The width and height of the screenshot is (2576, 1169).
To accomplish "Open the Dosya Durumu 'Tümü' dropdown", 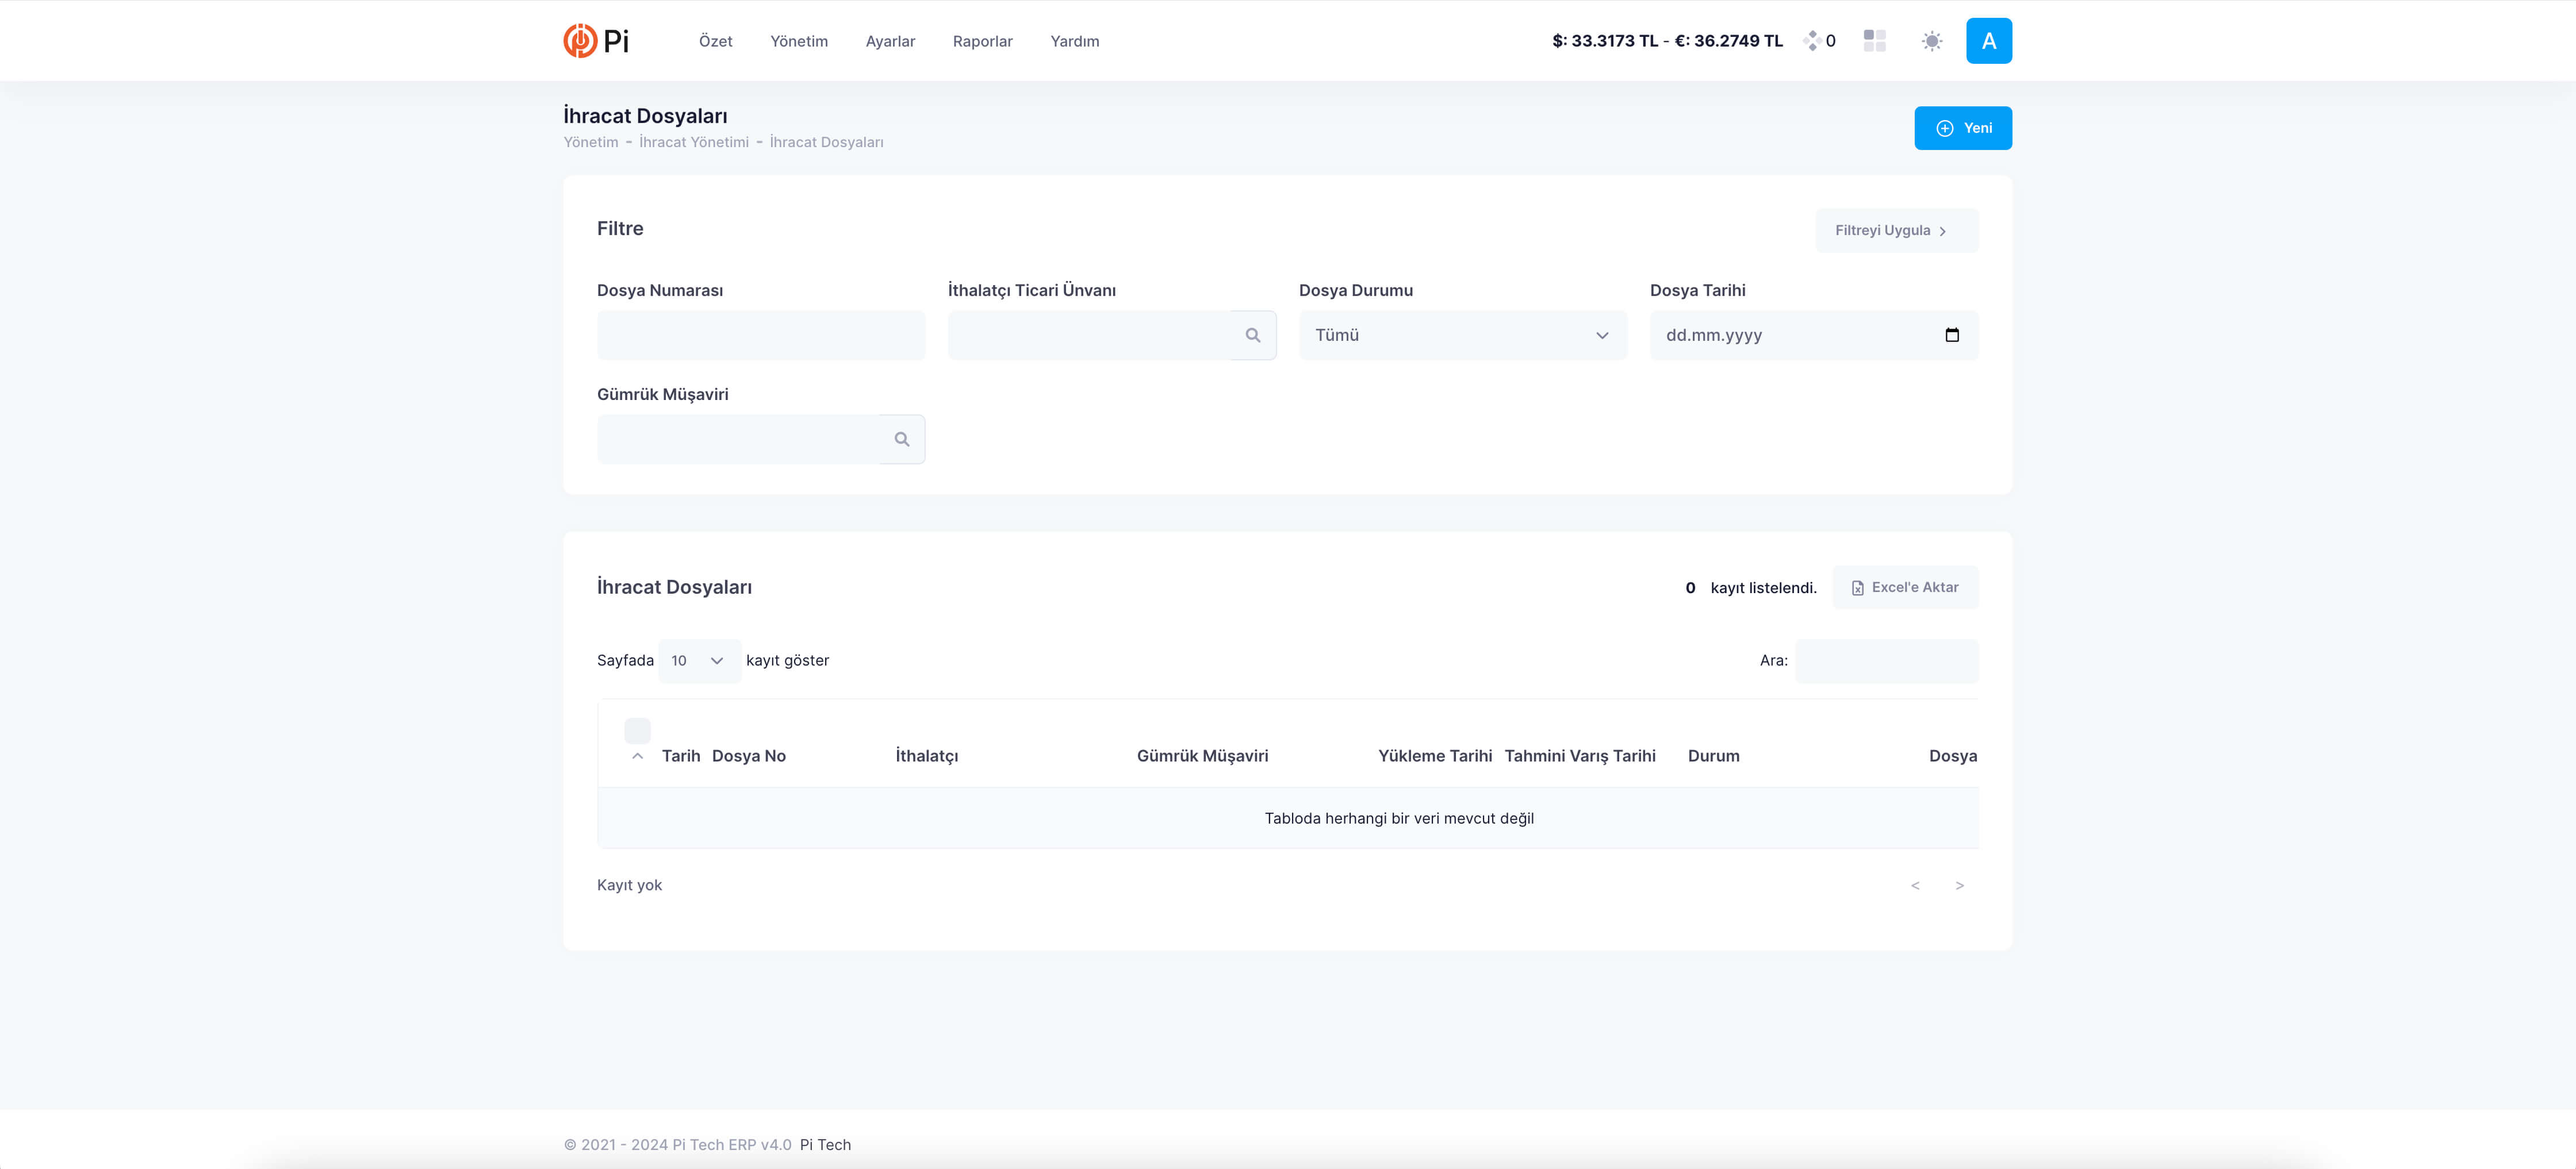I will (x=1462, y=336).
